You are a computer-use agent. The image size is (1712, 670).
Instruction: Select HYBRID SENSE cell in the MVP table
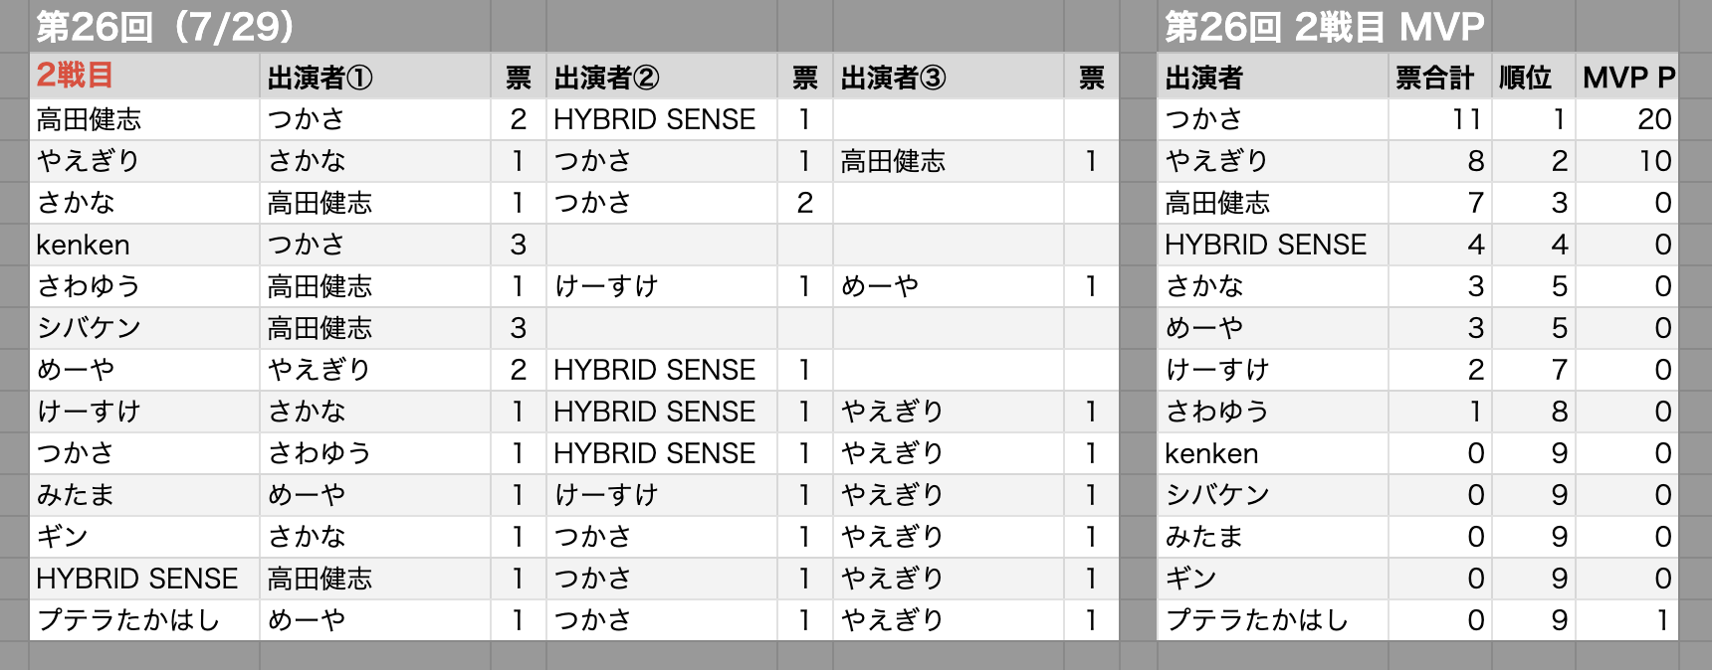1274,245
